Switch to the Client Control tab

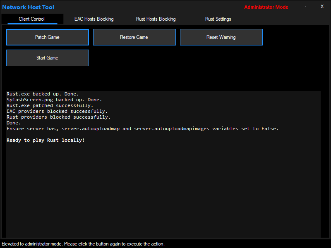(x=32, y=19)
